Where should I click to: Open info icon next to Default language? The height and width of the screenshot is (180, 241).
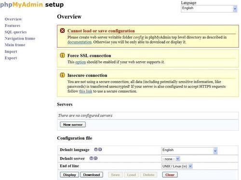tap(100, 150)
